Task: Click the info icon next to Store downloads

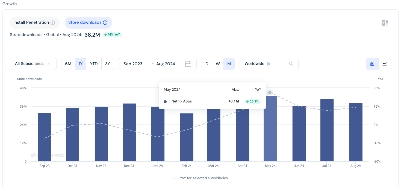Action: (x=105, y=23)
